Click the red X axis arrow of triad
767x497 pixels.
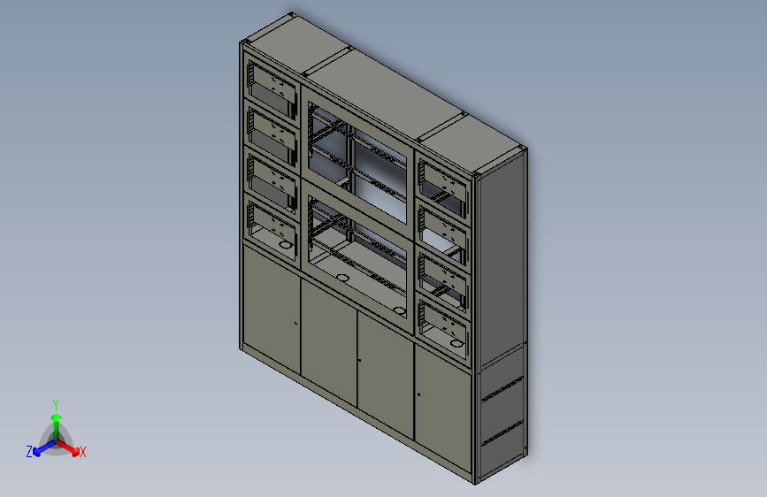pyautogui.click(x=68, y=447)
